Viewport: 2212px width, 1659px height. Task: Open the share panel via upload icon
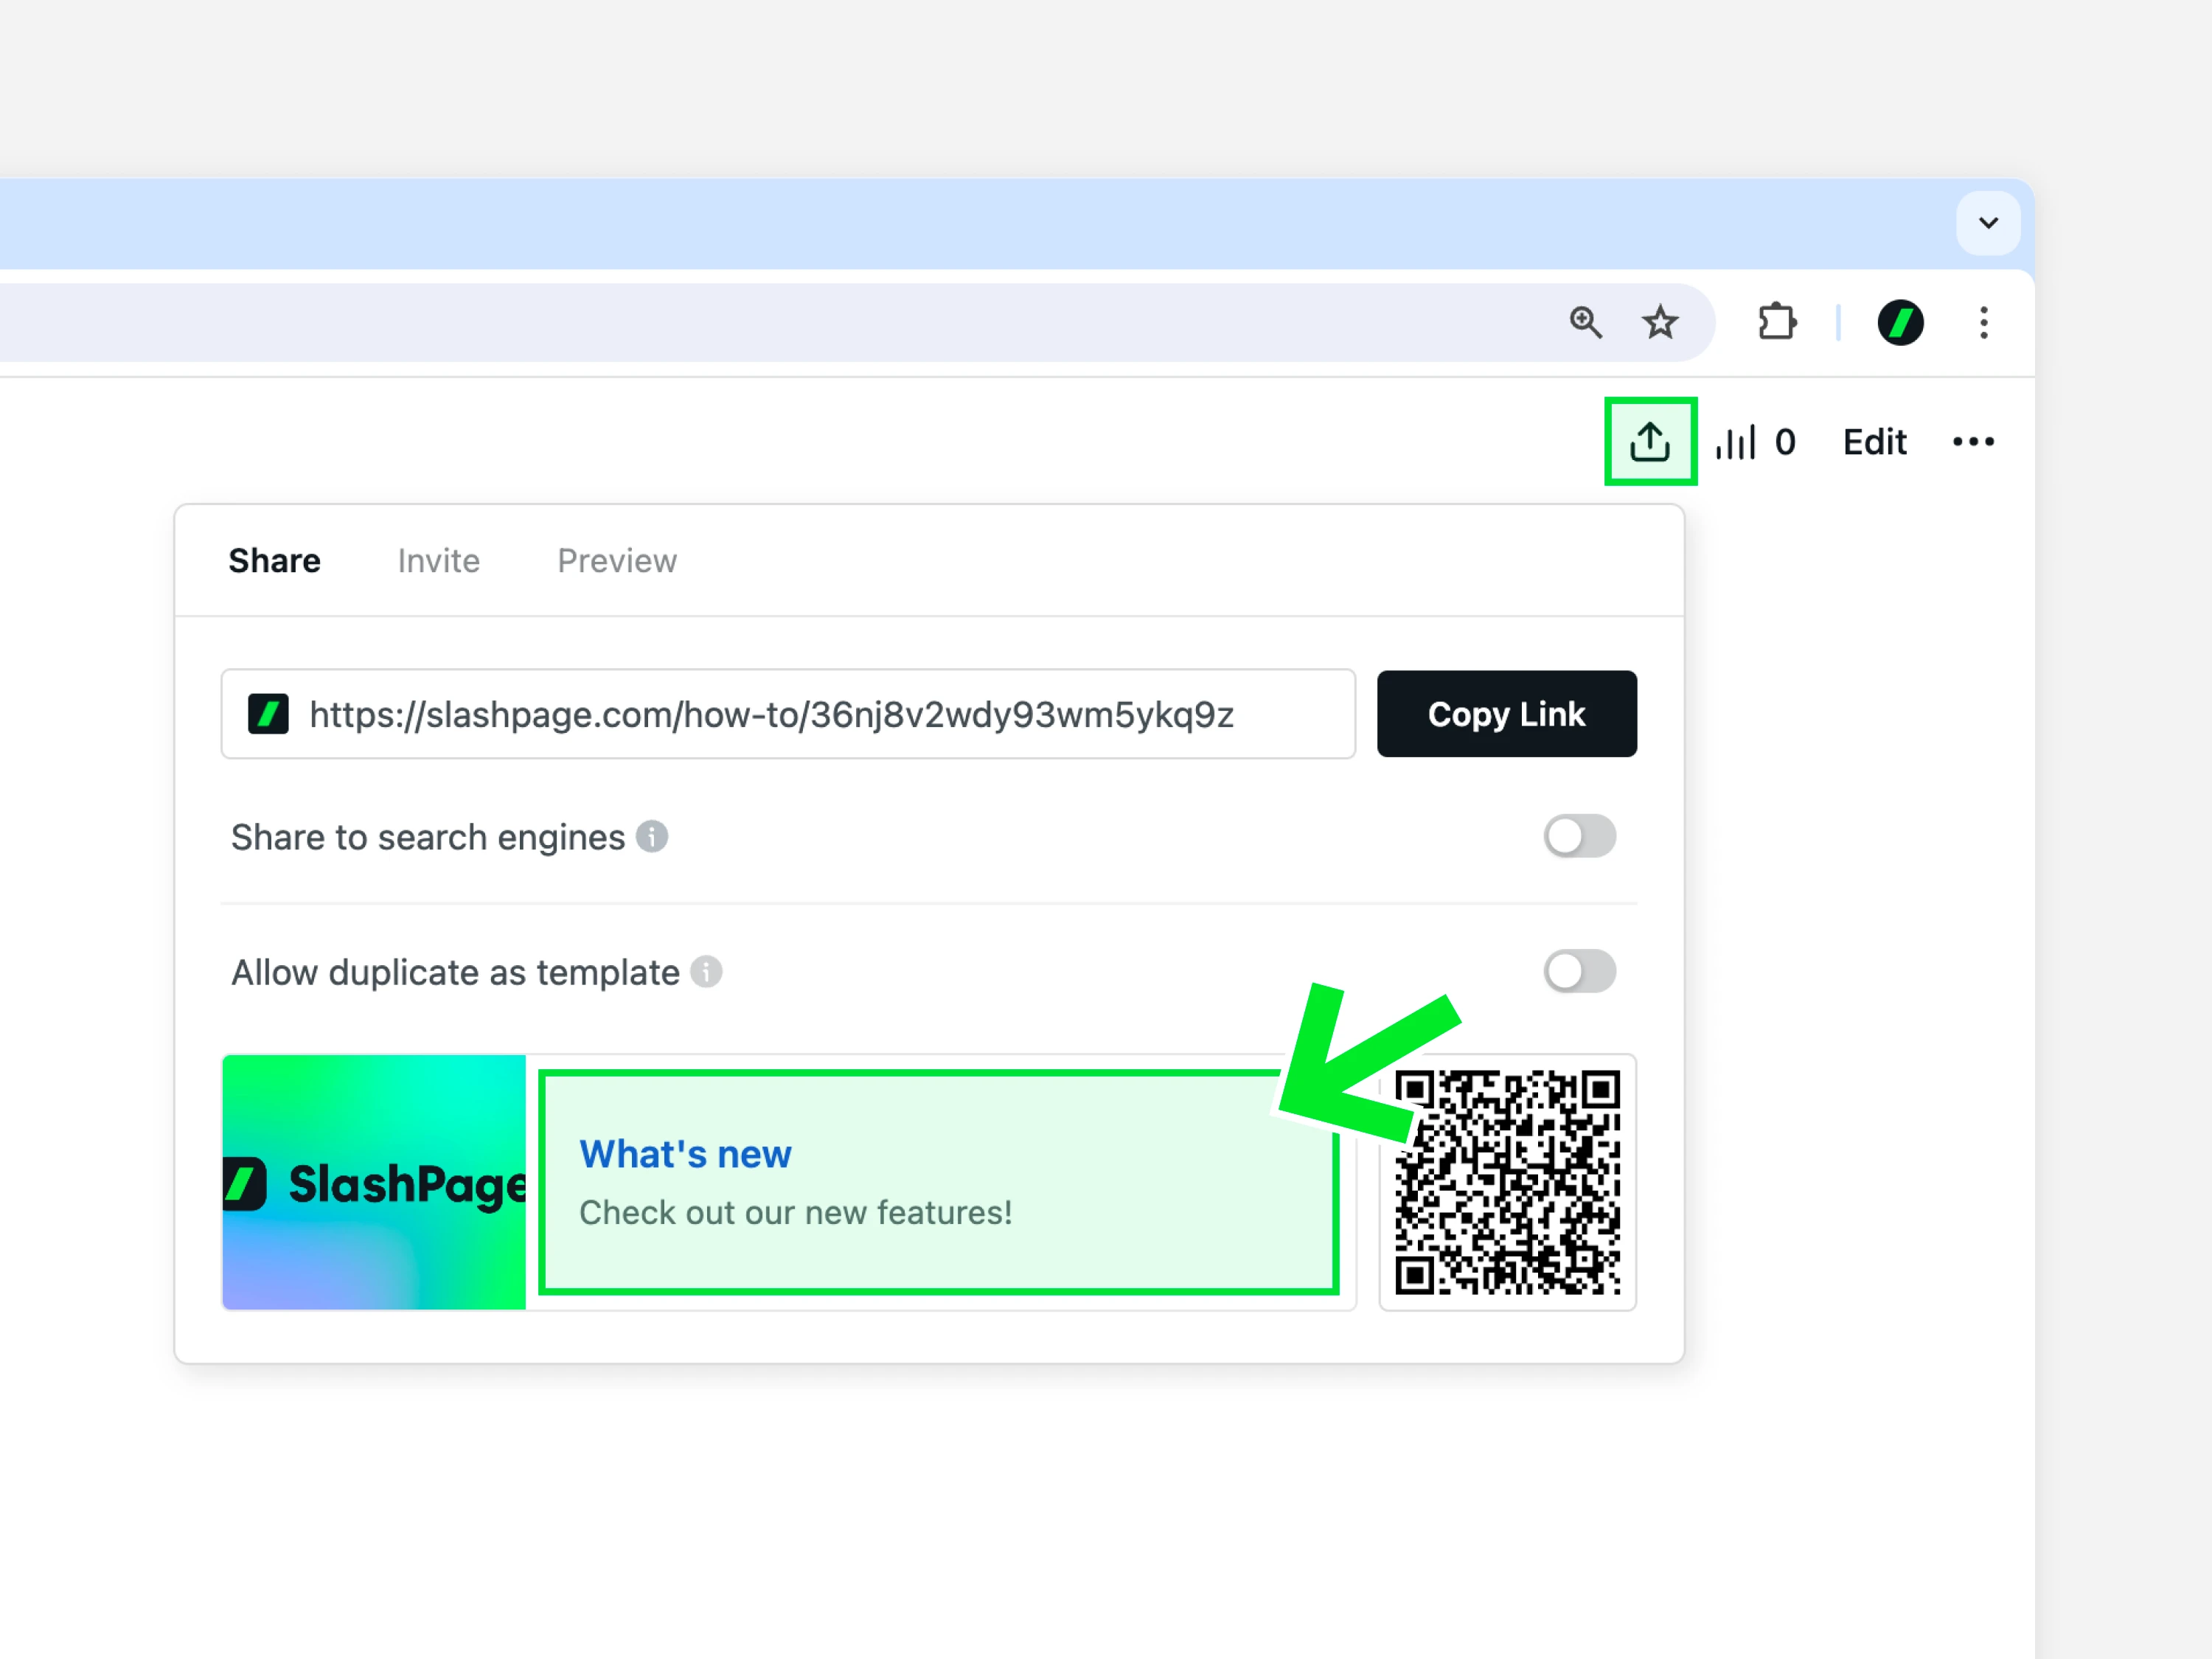coord(1650,441)
